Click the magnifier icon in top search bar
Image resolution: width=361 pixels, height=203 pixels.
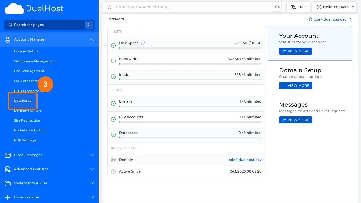click(x=109, y=7)
